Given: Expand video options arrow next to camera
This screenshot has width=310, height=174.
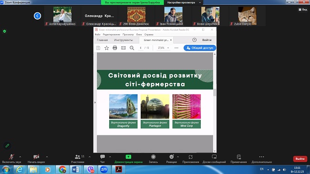Looking at the screenshot, I should pyautogui.click(x=47, y=157).
